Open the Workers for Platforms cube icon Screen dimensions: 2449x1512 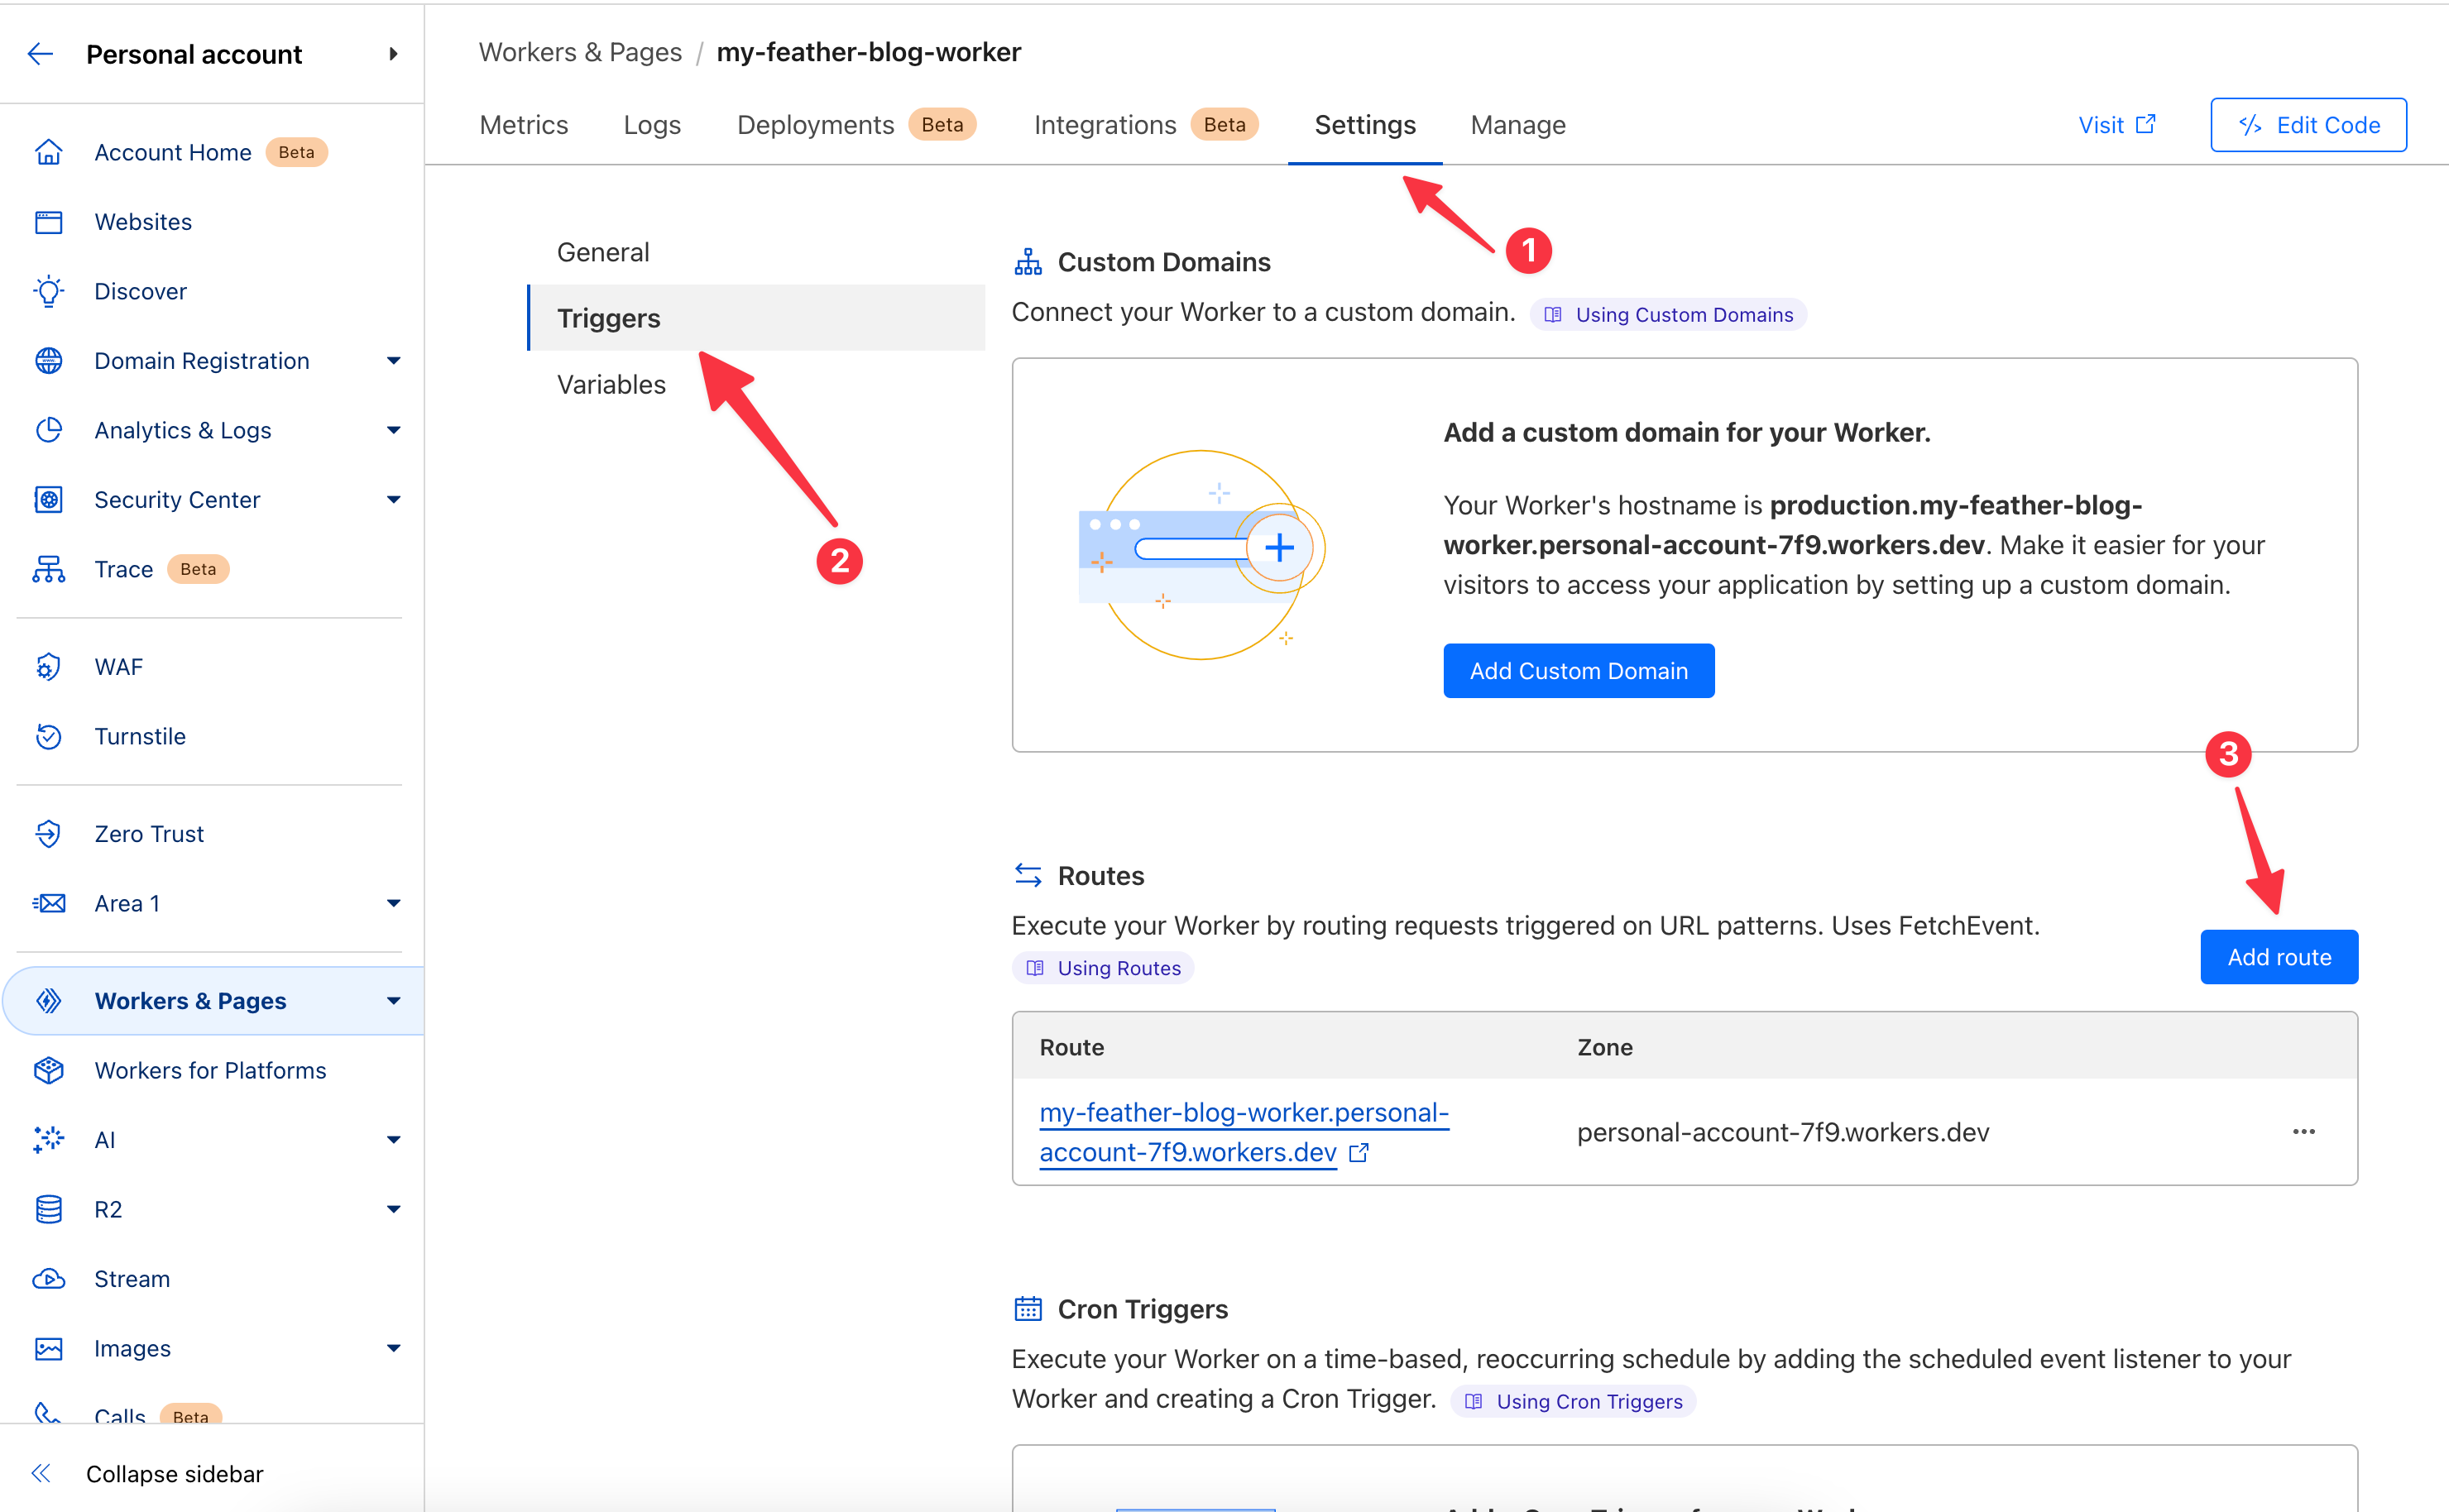(48, 1071)
